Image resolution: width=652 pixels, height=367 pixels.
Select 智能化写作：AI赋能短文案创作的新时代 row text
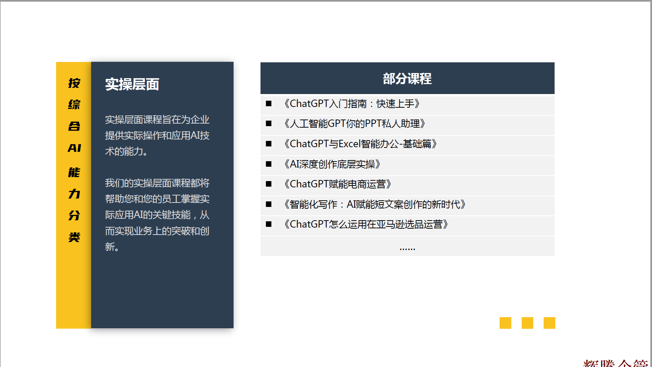pyautogui.click(x=375, y=204)
